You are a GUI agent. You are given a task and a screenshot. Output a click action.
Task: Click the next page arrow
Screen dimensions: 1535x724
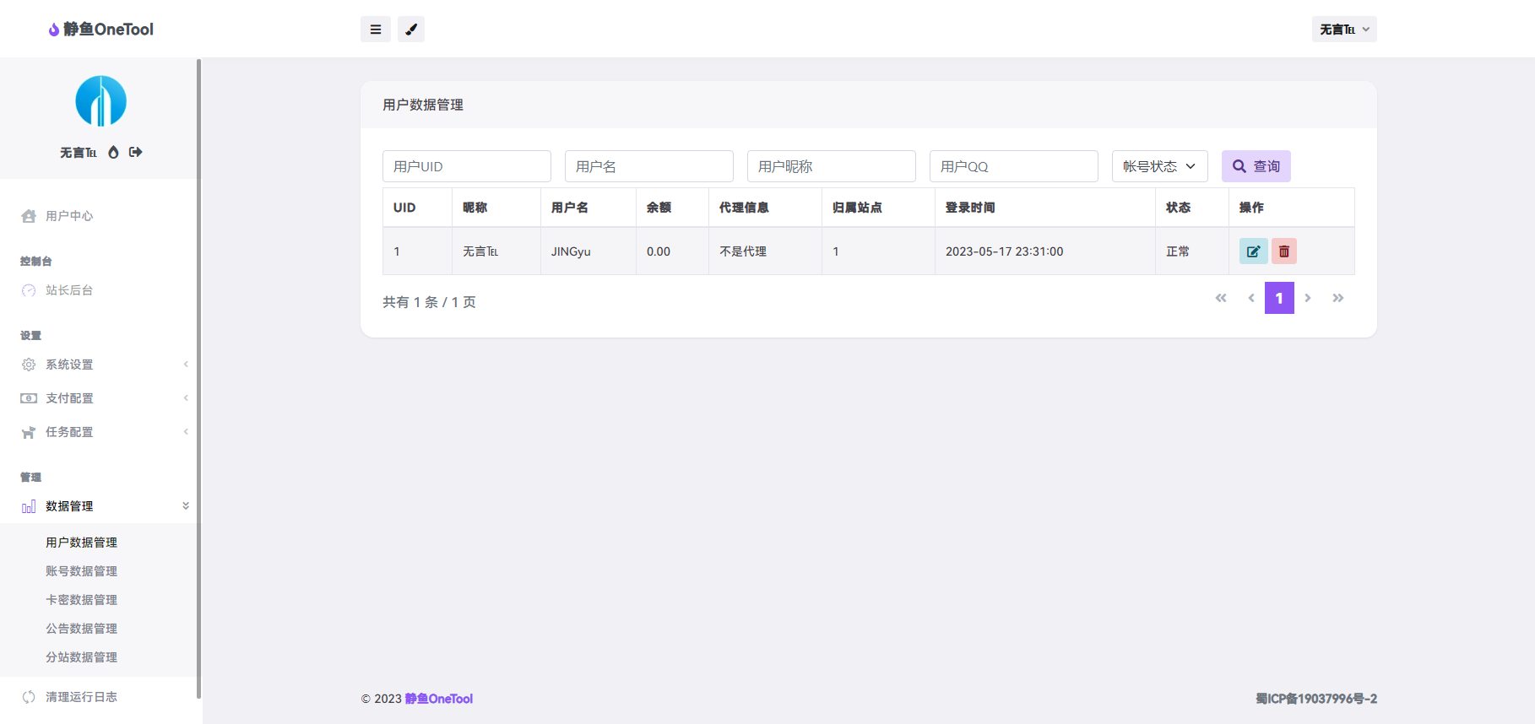[x=1308, y=298]
